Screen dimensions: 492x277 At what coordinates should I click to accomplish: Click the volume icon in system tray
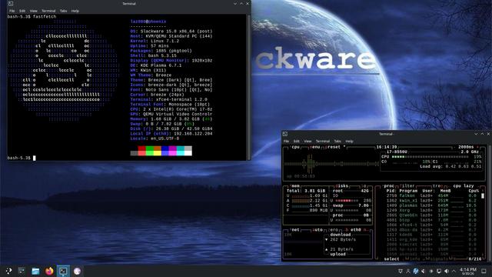pyautogui.click(x=447, y=271)
